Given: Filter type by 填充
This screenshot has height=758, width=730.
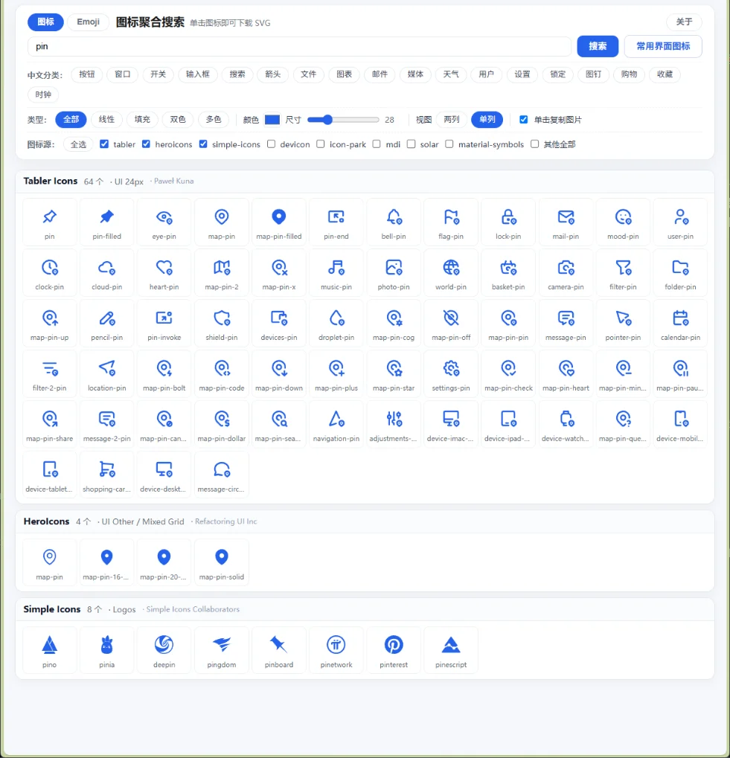Looking at the screenshot, I should pyautogui.click(x=142, y=120).
